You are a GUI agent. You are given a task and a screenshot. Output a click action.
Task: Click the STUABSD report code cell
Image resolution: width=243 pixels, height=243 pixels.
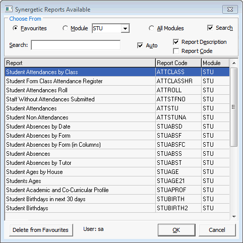(178, 127)
